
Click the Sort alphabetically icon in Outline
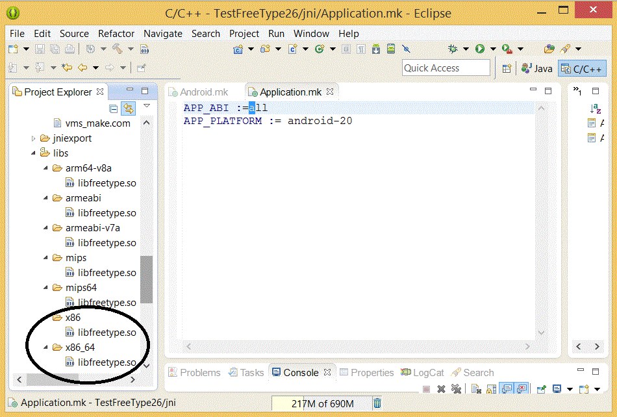pos(596,108)
